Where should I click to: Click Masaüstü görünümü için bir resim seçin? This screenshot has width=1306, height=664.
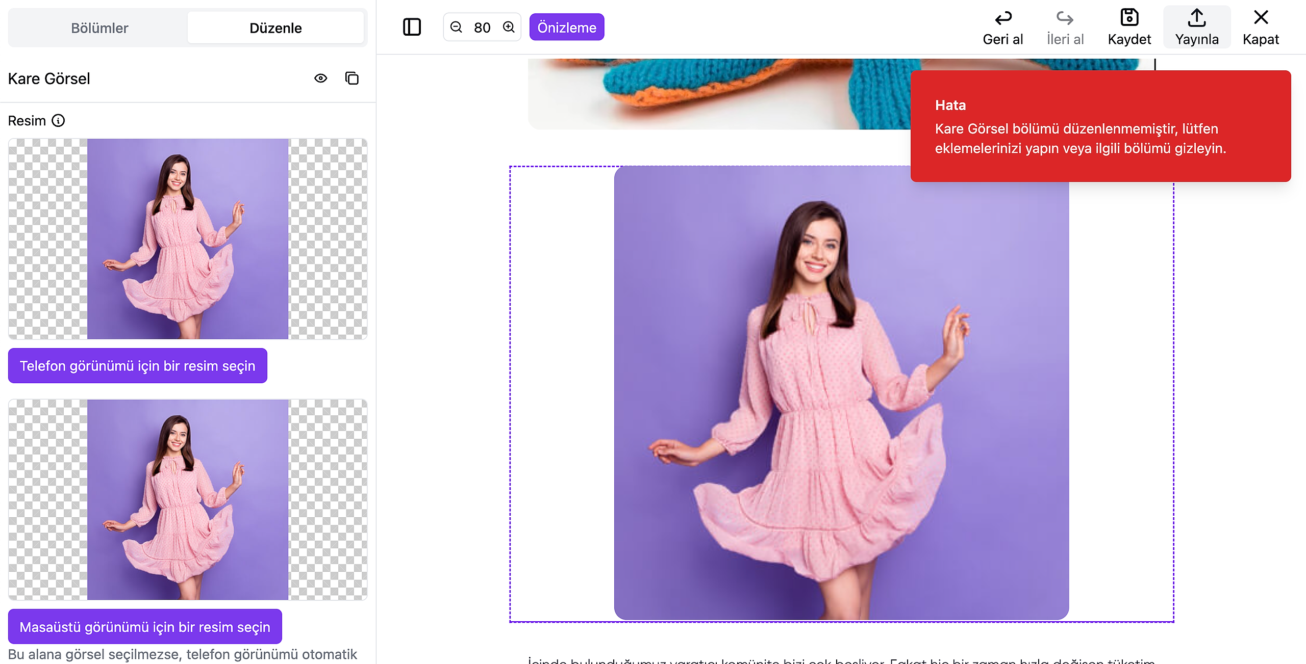click(x=145, y=627)
